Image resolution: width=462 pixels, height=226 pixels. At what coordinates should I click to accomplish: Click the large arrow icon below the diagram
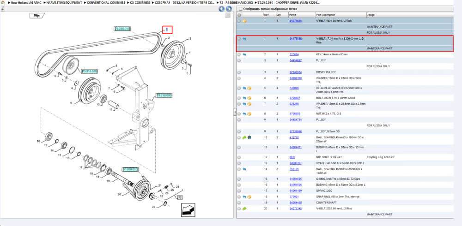(x=187, y=210)
